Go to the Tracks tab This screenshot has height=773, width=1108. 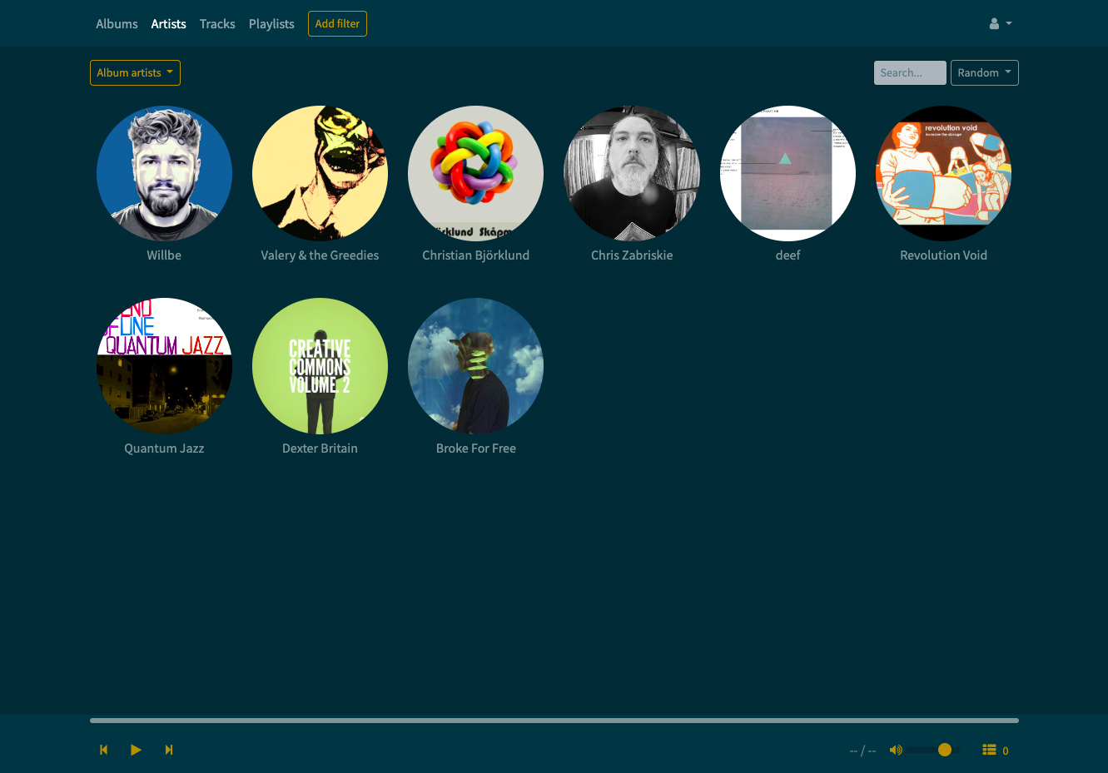pos(217,24)
